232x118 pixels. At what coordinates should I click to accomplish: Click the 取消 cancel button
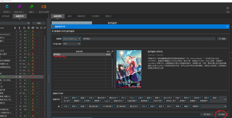(207, 114)
